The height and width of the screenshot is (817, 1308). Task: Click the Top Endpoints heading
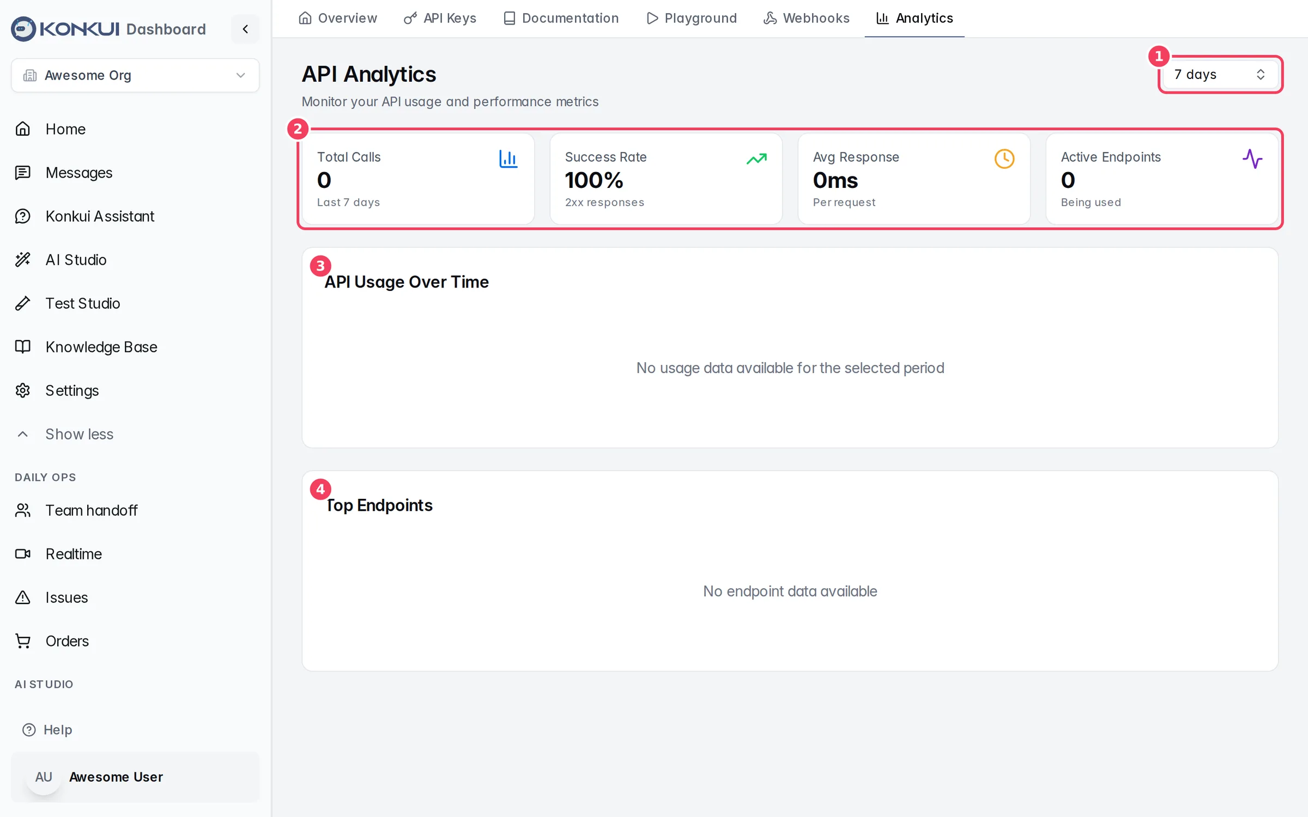[379, 505]
